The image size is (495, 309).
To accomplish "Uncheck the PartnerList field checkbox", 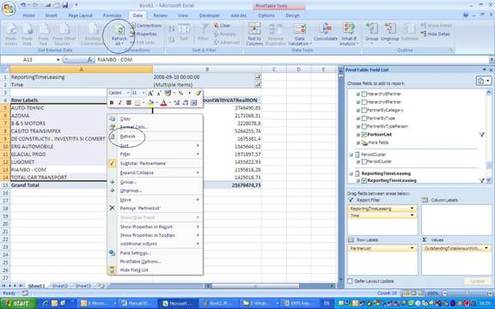I will (x=364, y=134).
